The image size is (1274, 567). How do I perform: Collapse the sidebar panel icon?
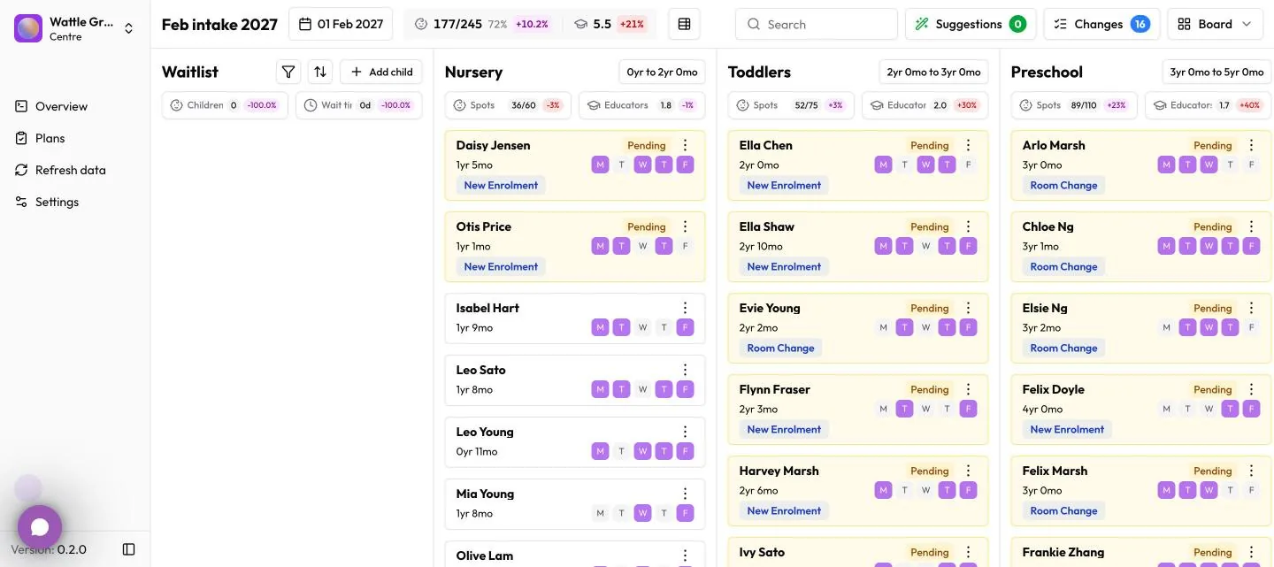pos(129,549)
